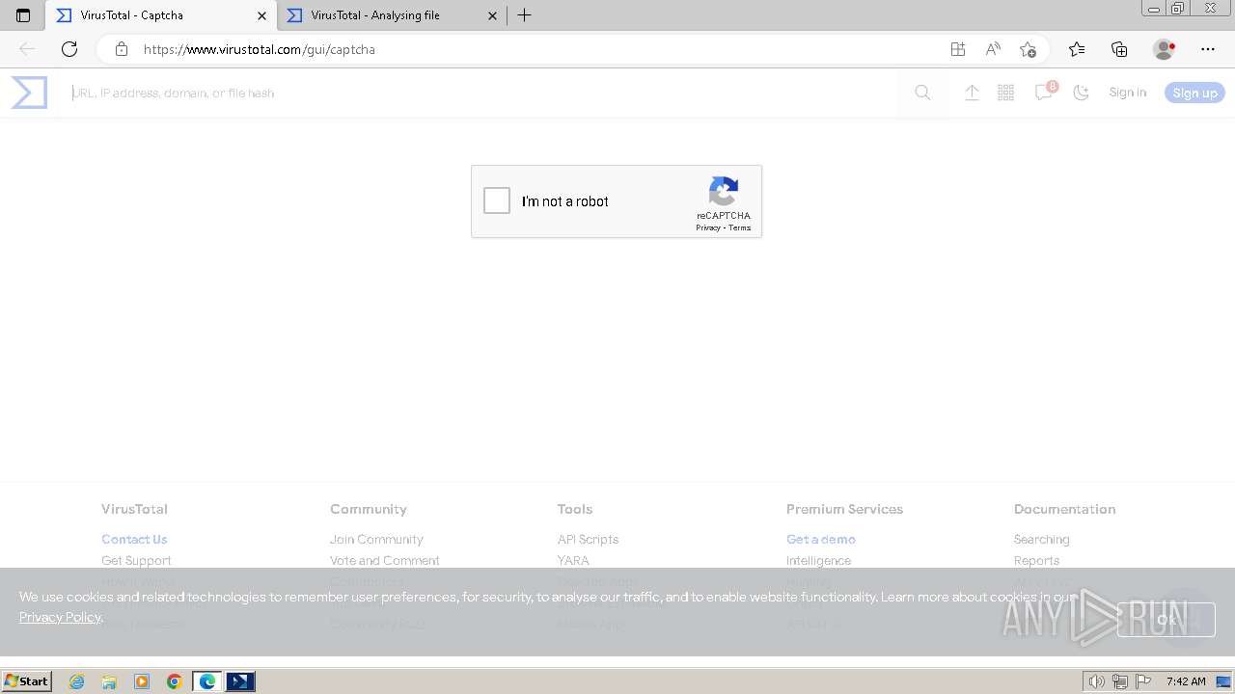View site information lock icon

point(122,49)
